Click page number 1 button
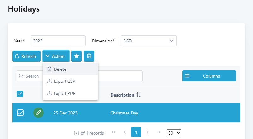The image size is (253, 139). (136, 132)
